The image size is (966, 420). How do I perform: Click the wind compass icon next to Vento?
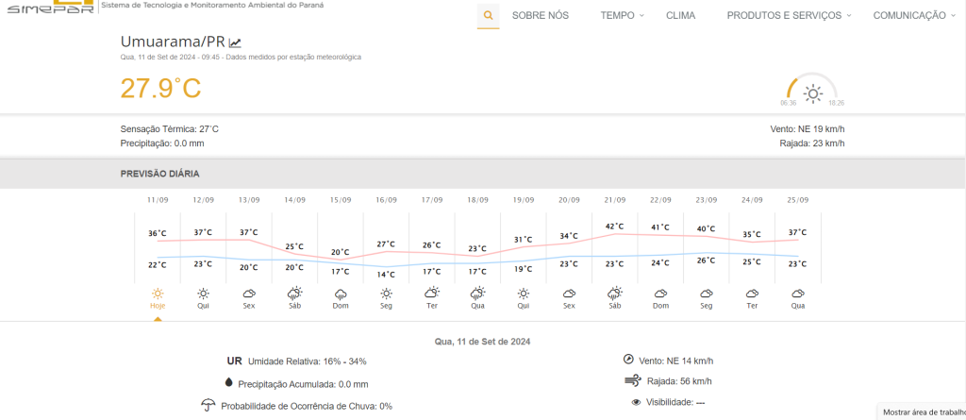pos(629,360)
